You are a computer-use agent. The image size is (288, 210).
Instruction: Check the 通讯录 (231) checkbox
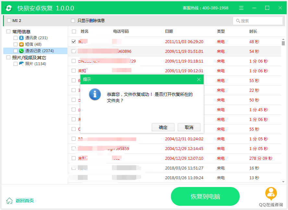[16, 38]
